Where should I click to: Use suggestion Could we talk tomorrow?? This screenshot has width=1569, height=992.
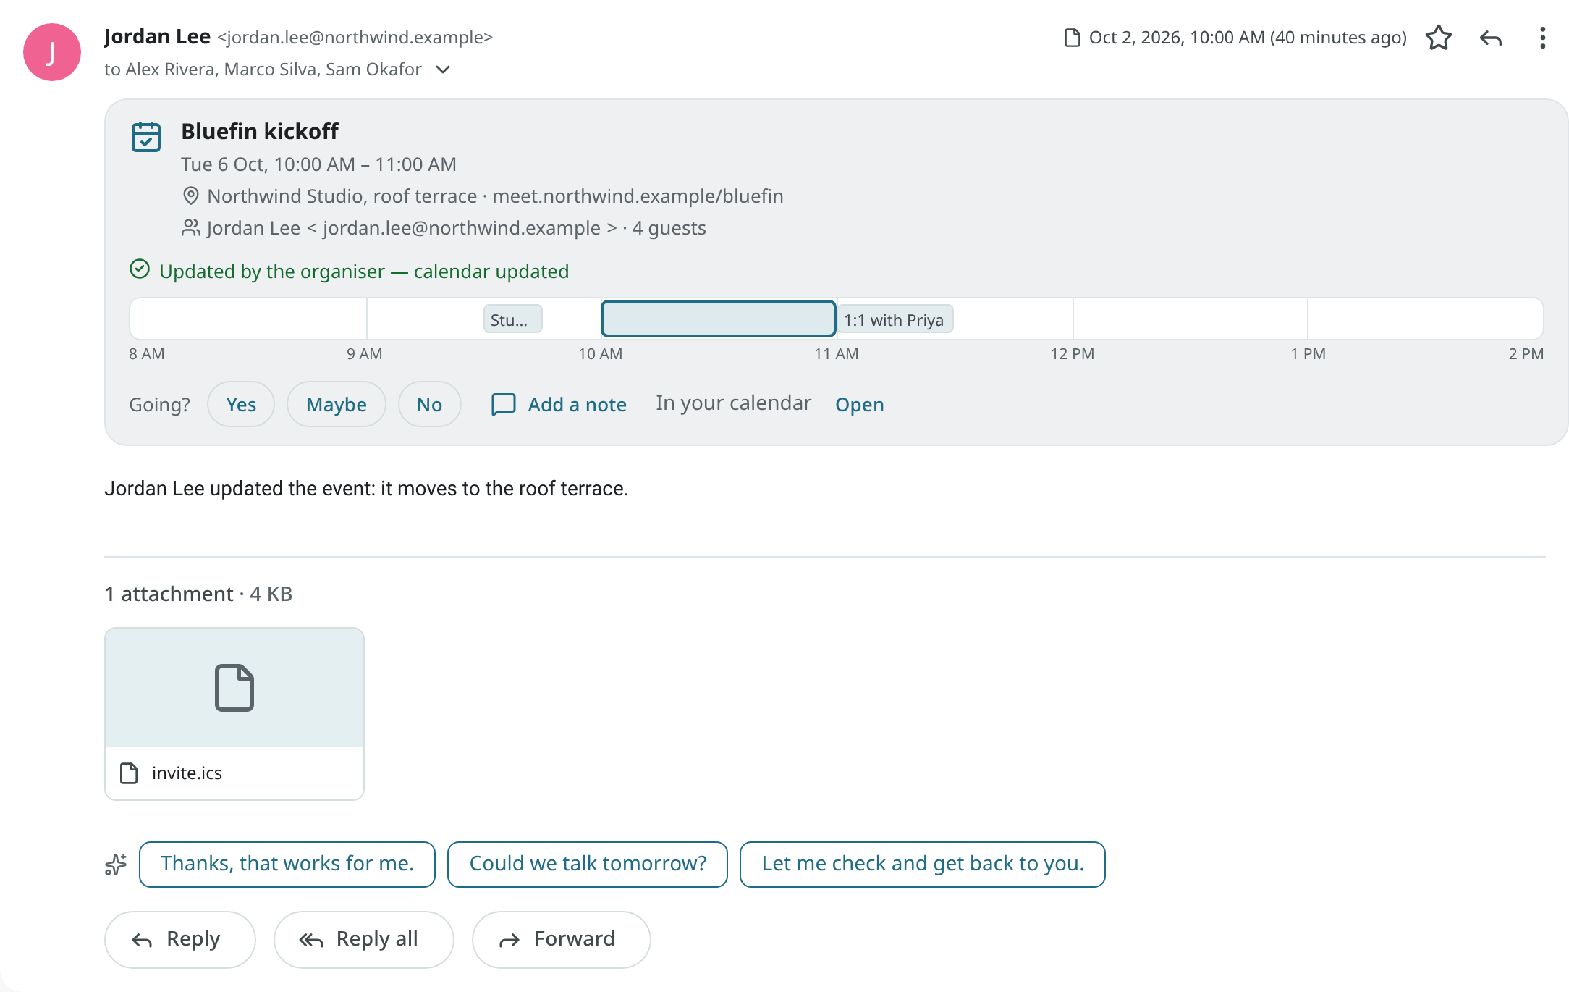(588, 864)
